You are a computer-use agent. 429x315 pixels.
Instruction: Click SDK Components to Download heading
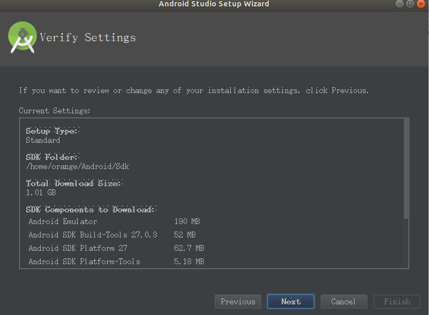tap(91, 210)
